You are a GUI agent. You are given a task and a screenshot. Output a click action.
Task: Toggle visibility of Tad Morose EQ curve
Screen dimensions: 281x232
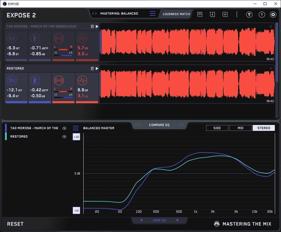click(x=65, y=128)
